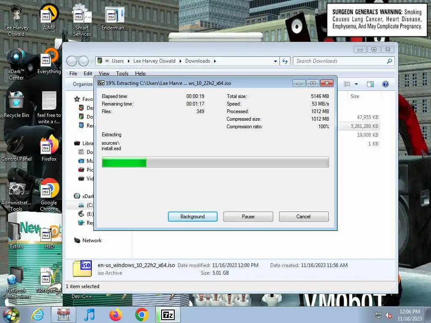Launch Firefox from desktop shortcut

point(49,148)
